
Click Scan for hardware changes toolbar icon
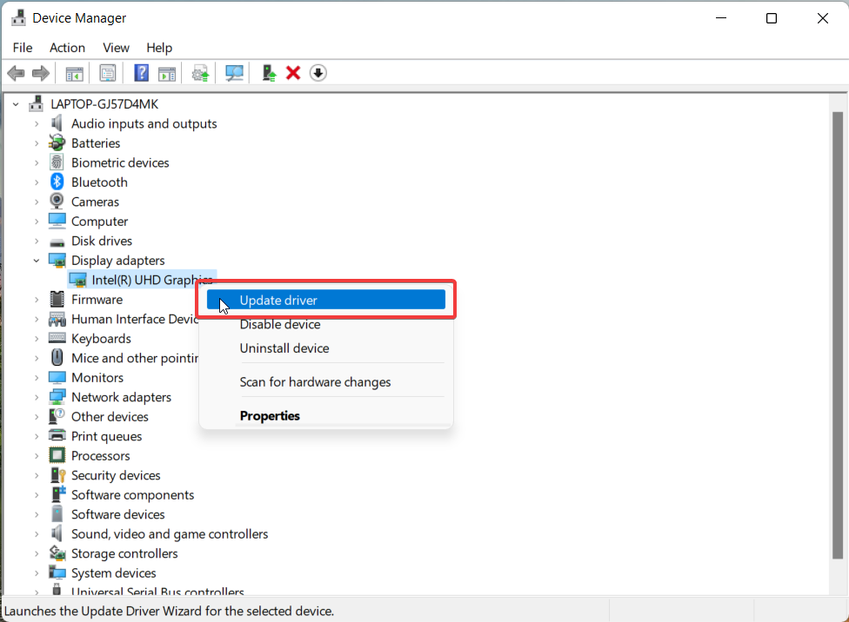(234, 72)
